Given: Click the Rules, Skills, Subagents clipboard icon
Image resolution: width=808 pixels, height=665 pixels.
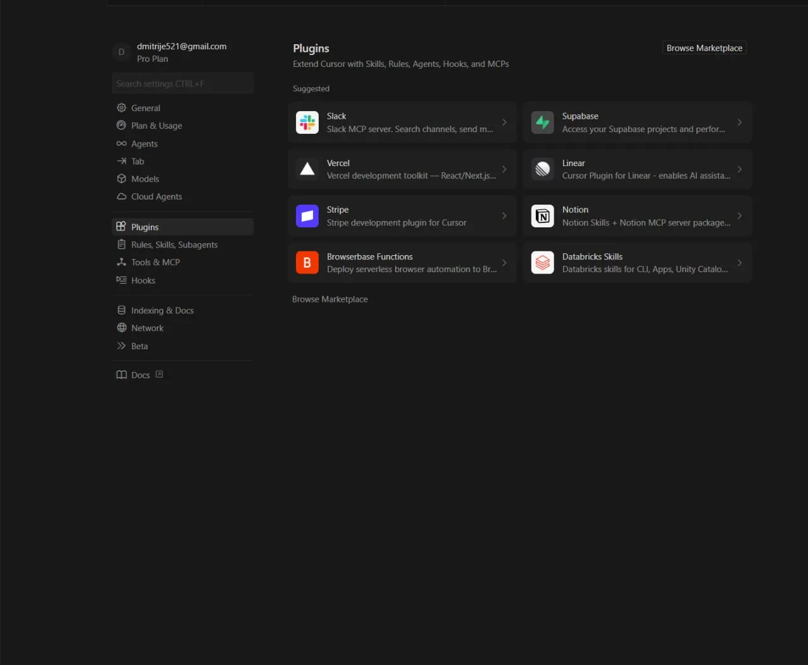Looking at the screenshot, I should point(121,244).
